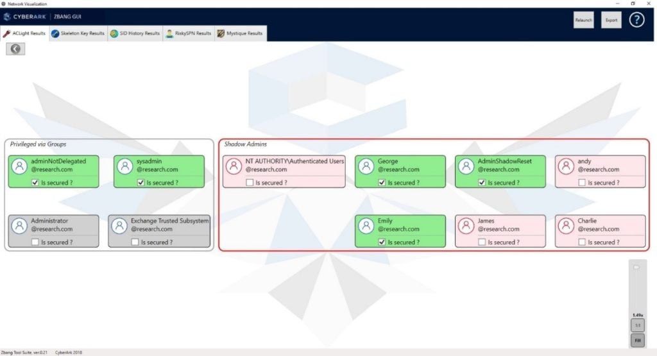Click the 1:1 zoom reset button
657x356 pixels.
[x=638, y=325]
